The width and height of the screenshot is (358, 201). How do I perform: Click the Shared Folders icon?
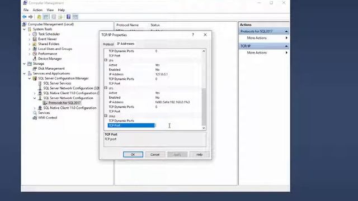click(35, 44)
